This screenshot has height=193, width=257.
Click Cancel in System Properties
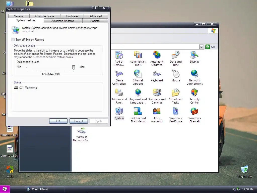click(79, 121)
